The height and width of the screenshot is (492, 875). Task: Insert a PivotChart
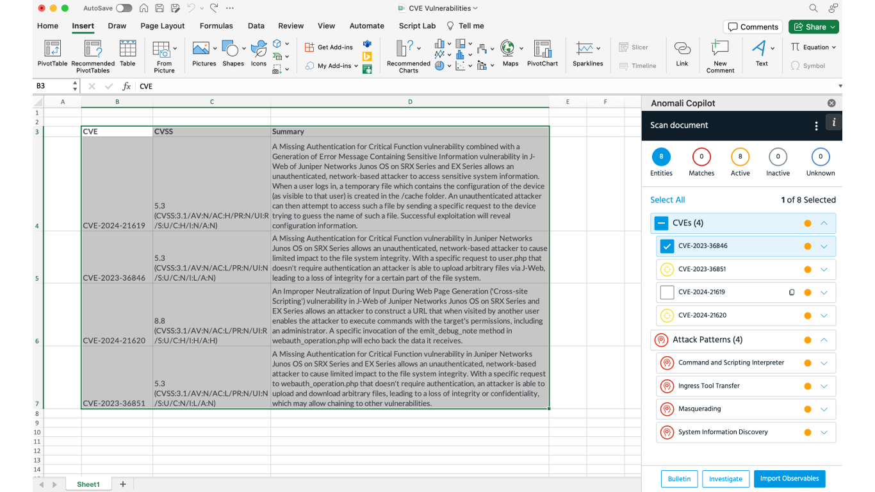coord(543,54)
